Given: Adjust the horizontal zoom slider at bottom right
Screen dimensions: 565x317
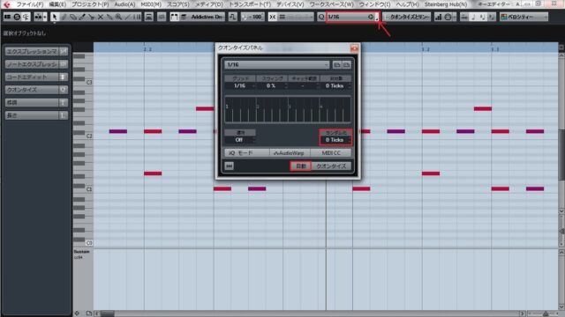Looking at the screenshot, I should tap(546, 313).
